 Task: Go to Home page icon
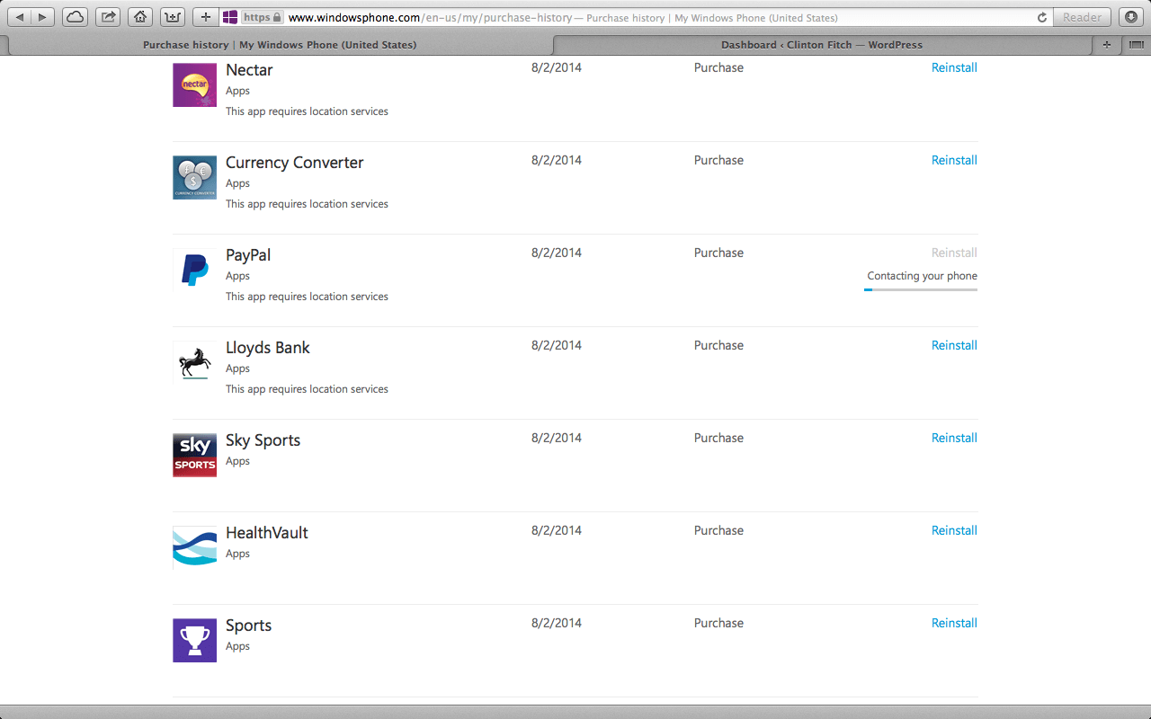(x=139, y=17)
